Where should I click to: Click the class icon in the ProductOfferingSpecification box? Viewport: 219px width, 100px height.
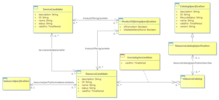tap(121, 20)
